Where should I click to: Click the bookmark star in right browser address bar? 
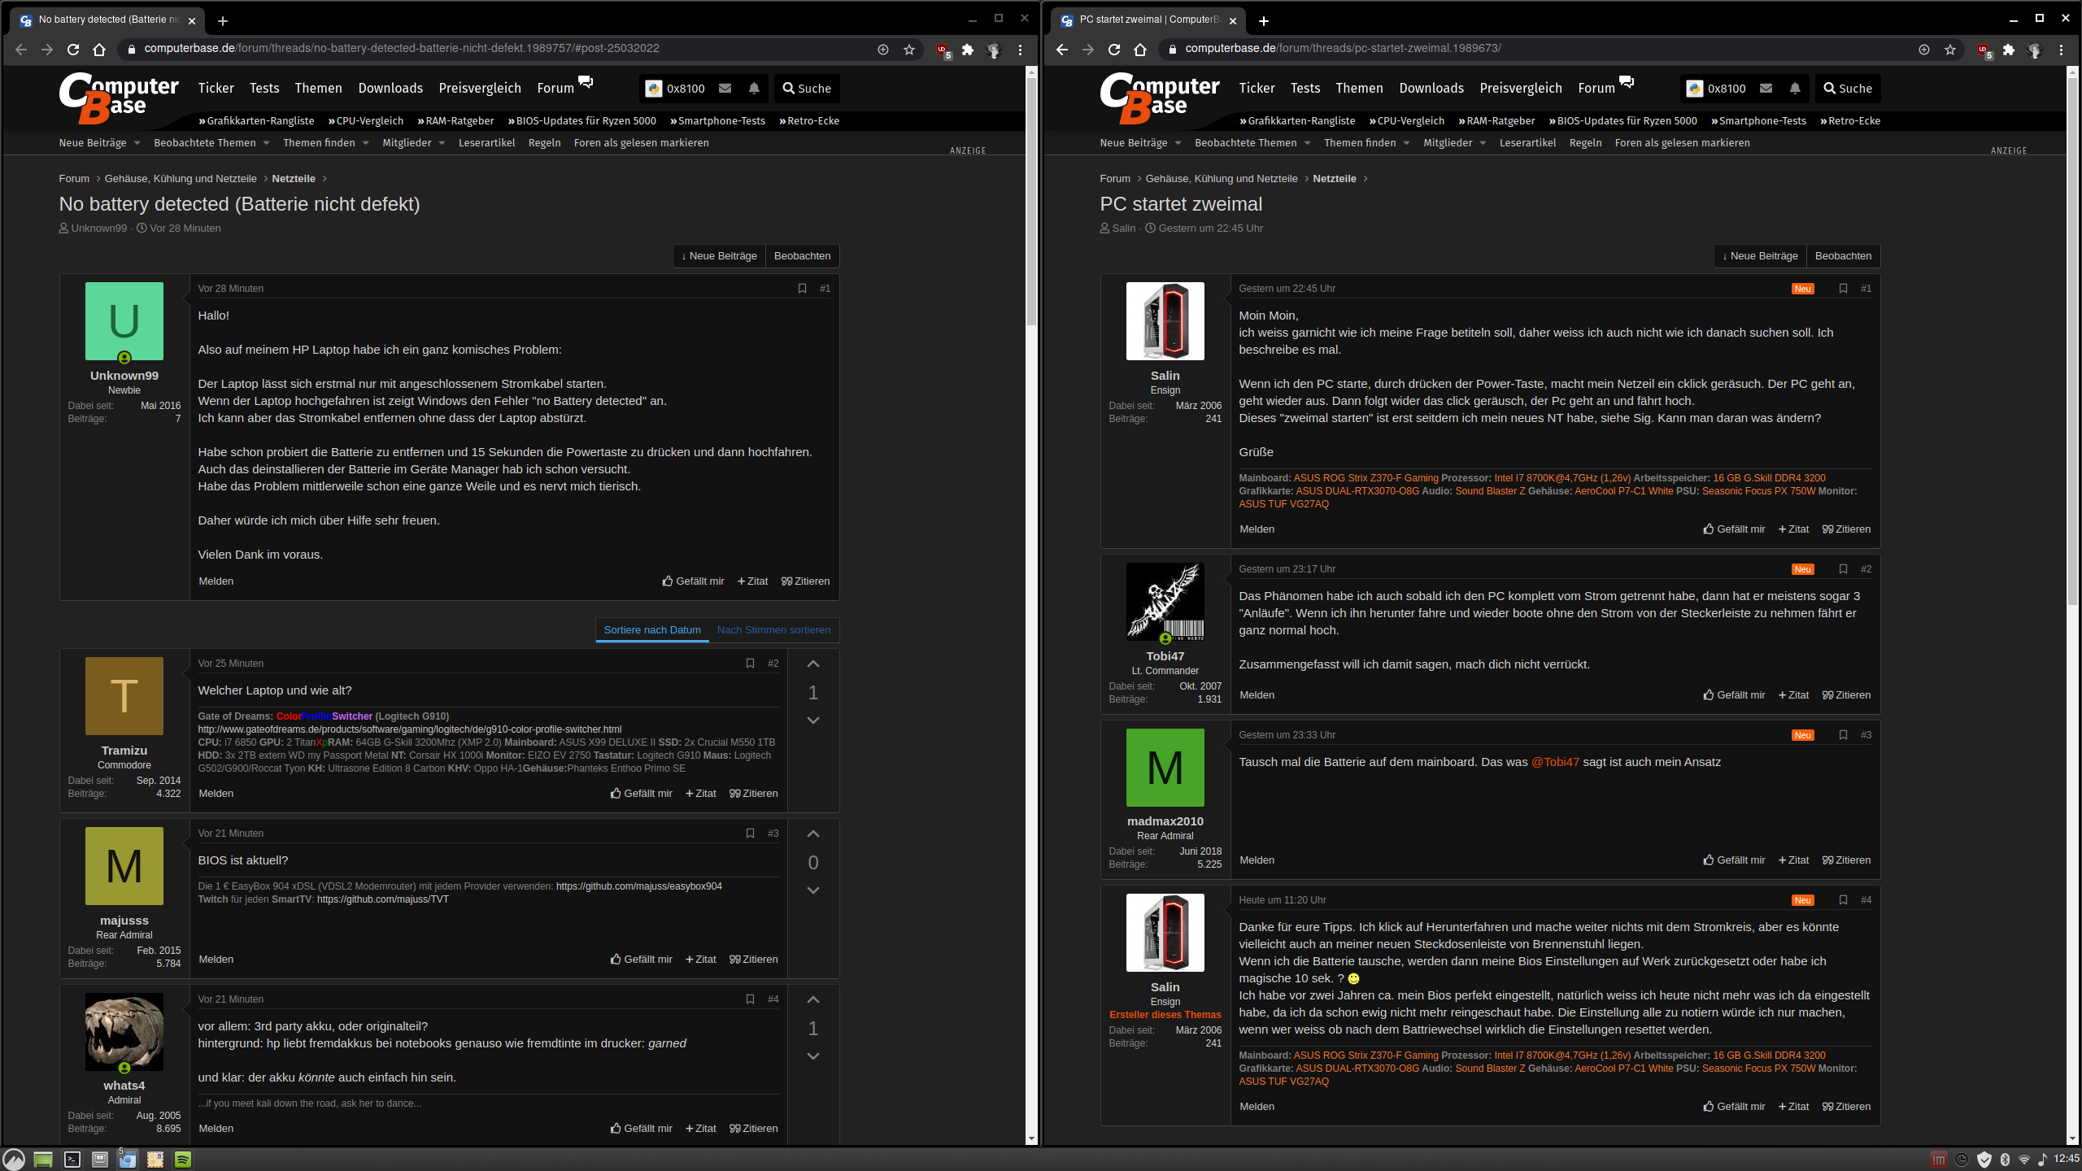[x=1950, y=50]
